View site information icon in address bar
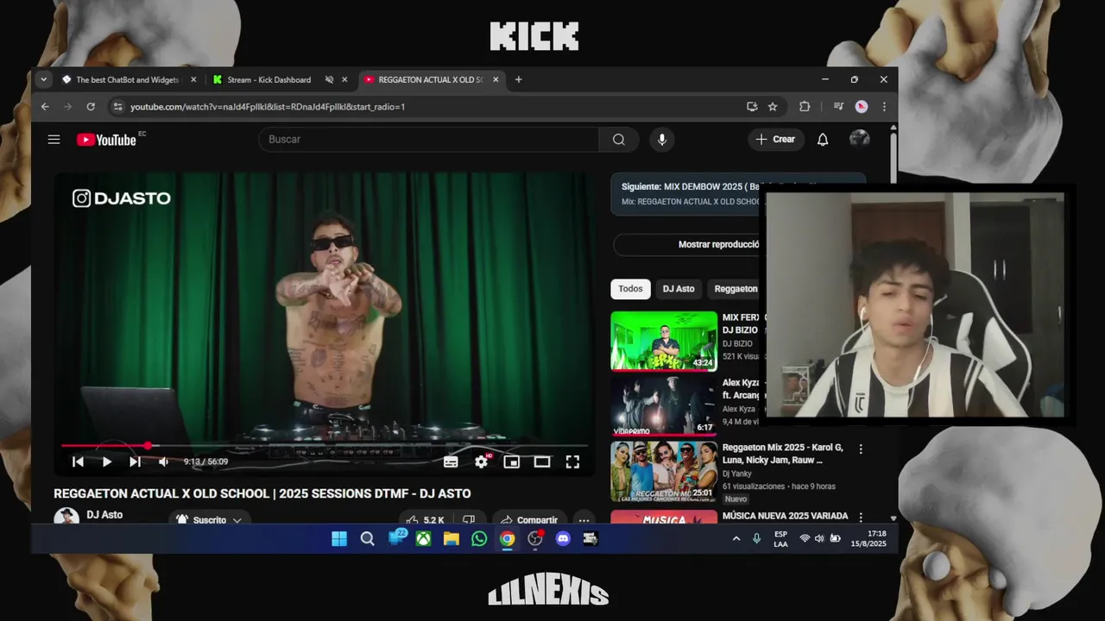This screenshot has height=621, width=1105. point(117,107)
